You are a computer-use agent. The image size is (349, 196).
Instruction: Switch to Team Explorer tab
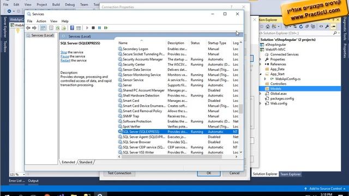[x=290, y=174]
